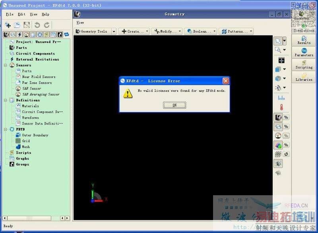
Task: Select Far Zone Sensors item
Action: (37, 83)
